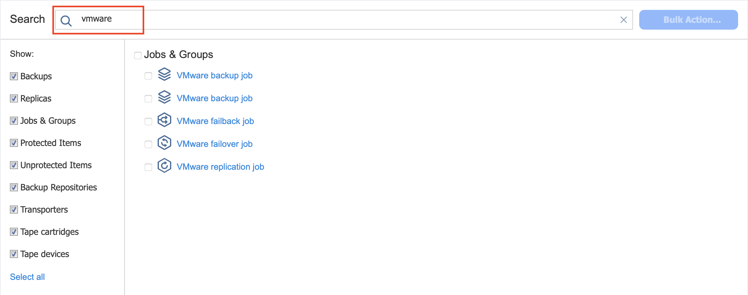This screenshot has height=295, width=748.
Task: Toggle the Jobs & Groups filter checkbox
Action: point(14,121)
